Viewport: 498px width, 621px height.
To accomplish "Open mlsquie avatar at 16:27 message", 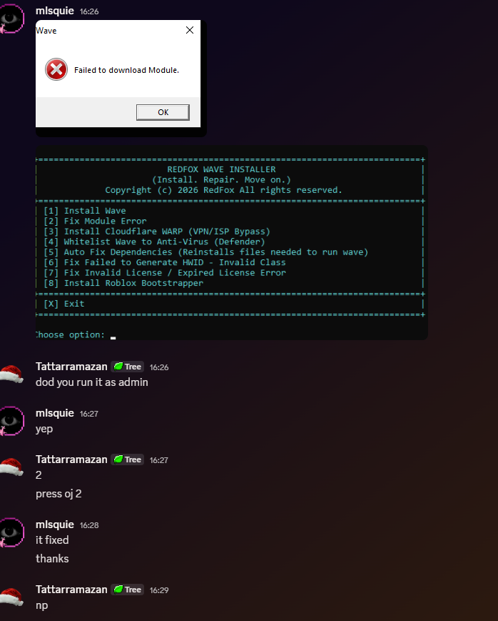I will [x=11, y=421].
